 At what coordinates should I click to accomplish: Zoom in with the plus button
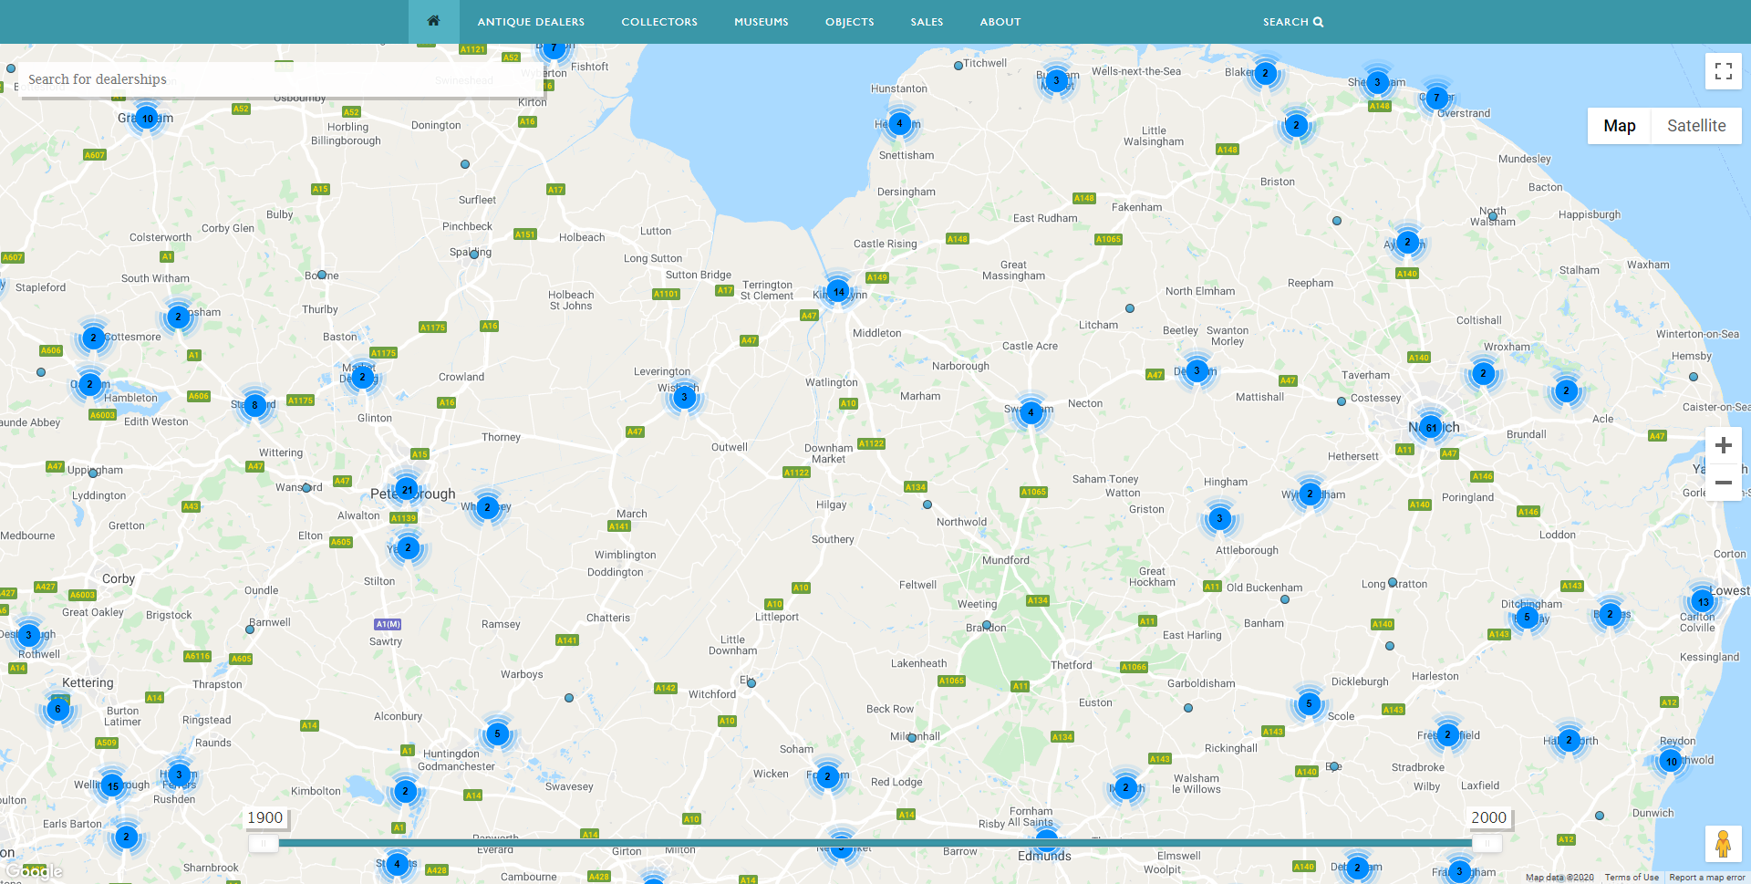click(1723, 445)
